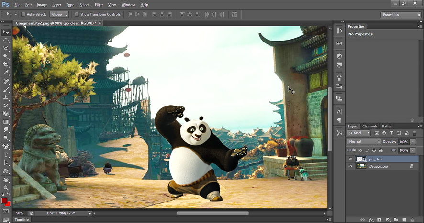Image resolution: width=424 pixels, height=223 pixels.
Task: Select the Move tool in the toolbox
Action: (x=6, y=32)
